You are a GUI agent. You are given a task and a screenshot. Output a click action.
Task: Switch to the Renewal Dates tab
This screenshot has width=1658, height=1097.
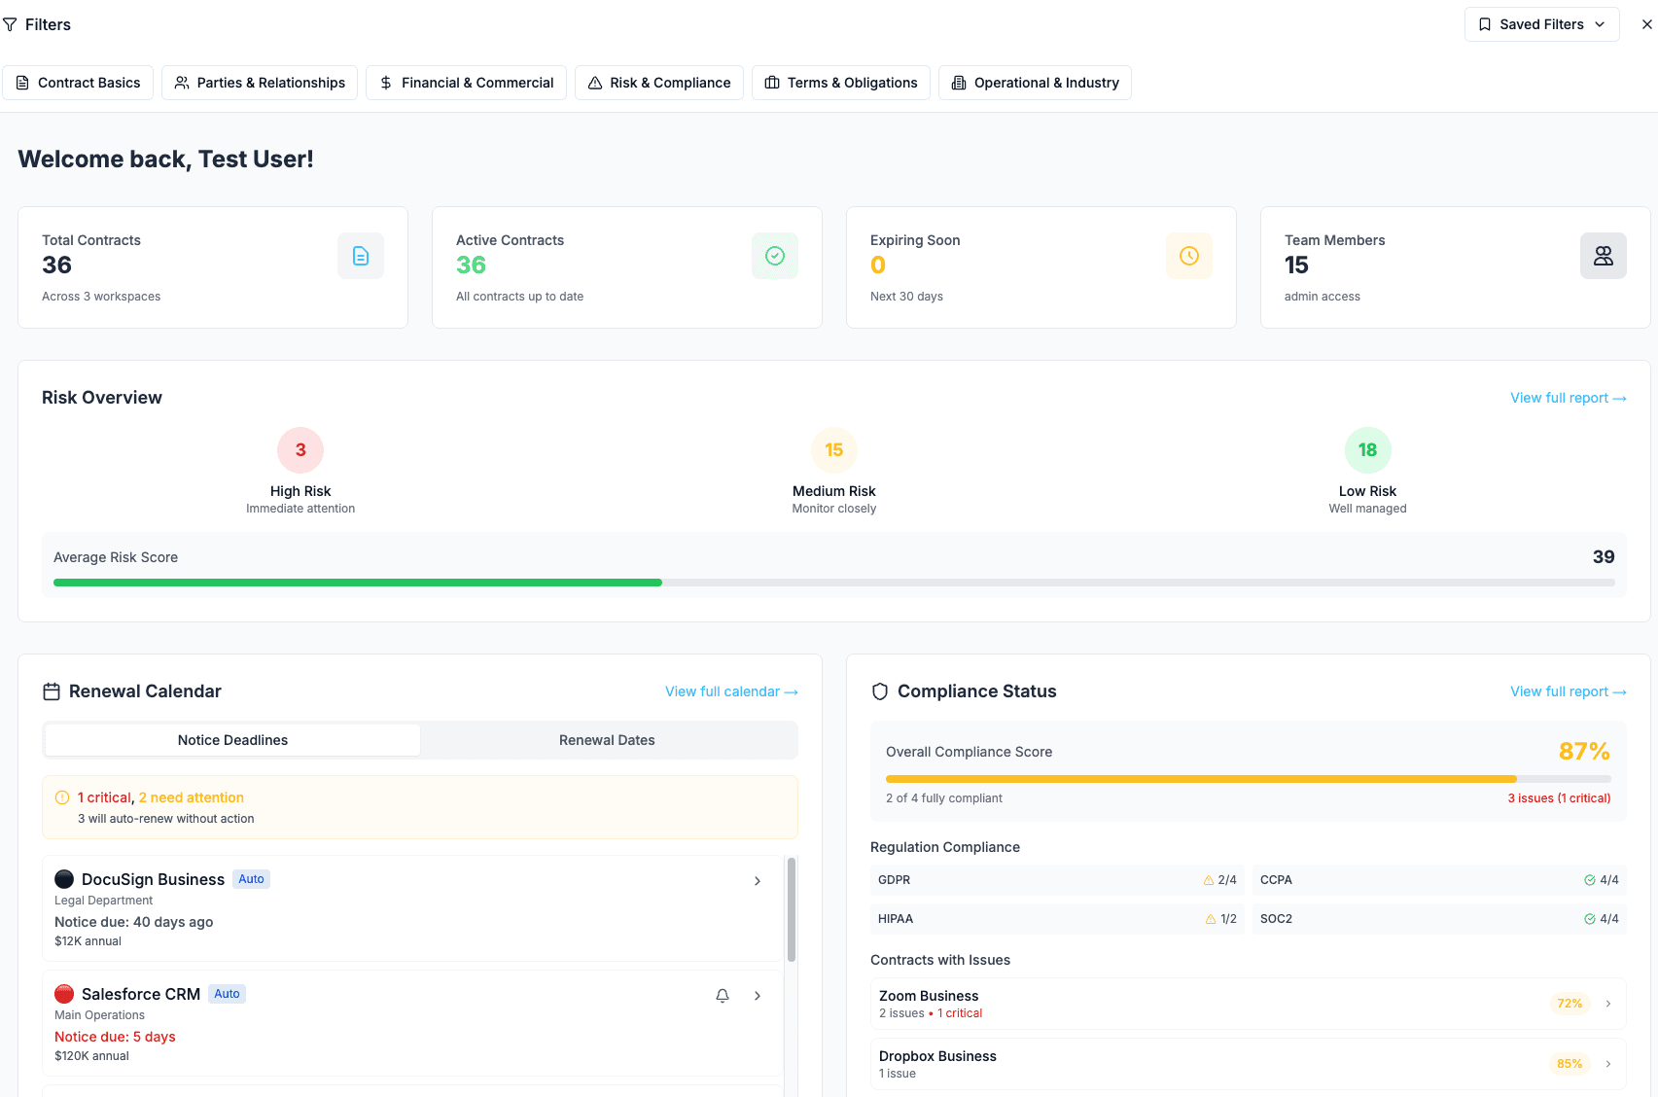(x=607, y=739)
